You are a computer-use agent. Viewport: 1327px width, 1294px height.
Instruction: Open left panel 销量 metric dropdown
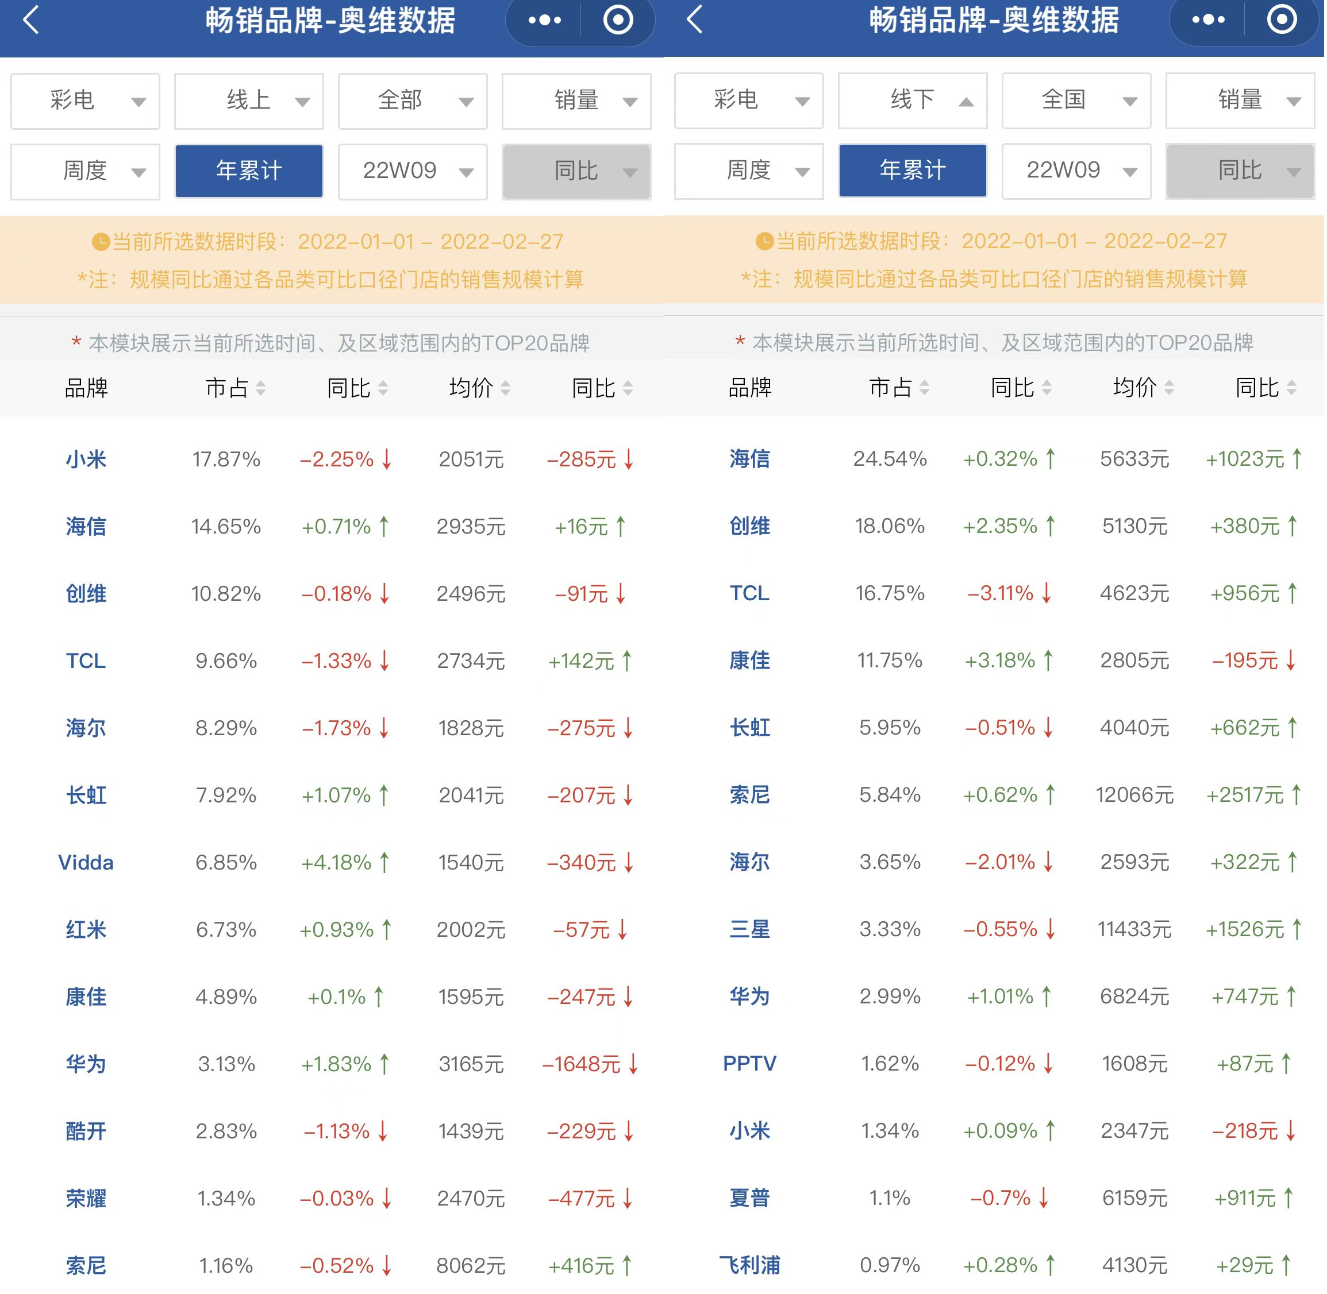point(578,101)
